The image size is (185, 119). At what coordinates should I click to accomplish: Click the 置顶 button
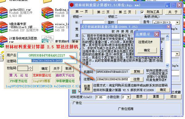139,96
